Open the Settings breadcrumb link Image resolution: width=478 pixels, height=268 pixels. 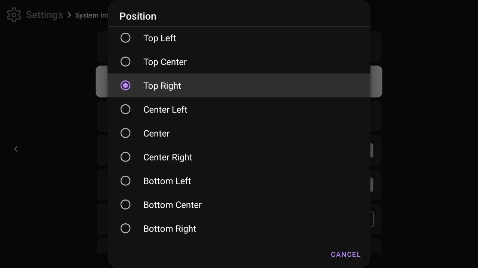click(x=44, y=15)
